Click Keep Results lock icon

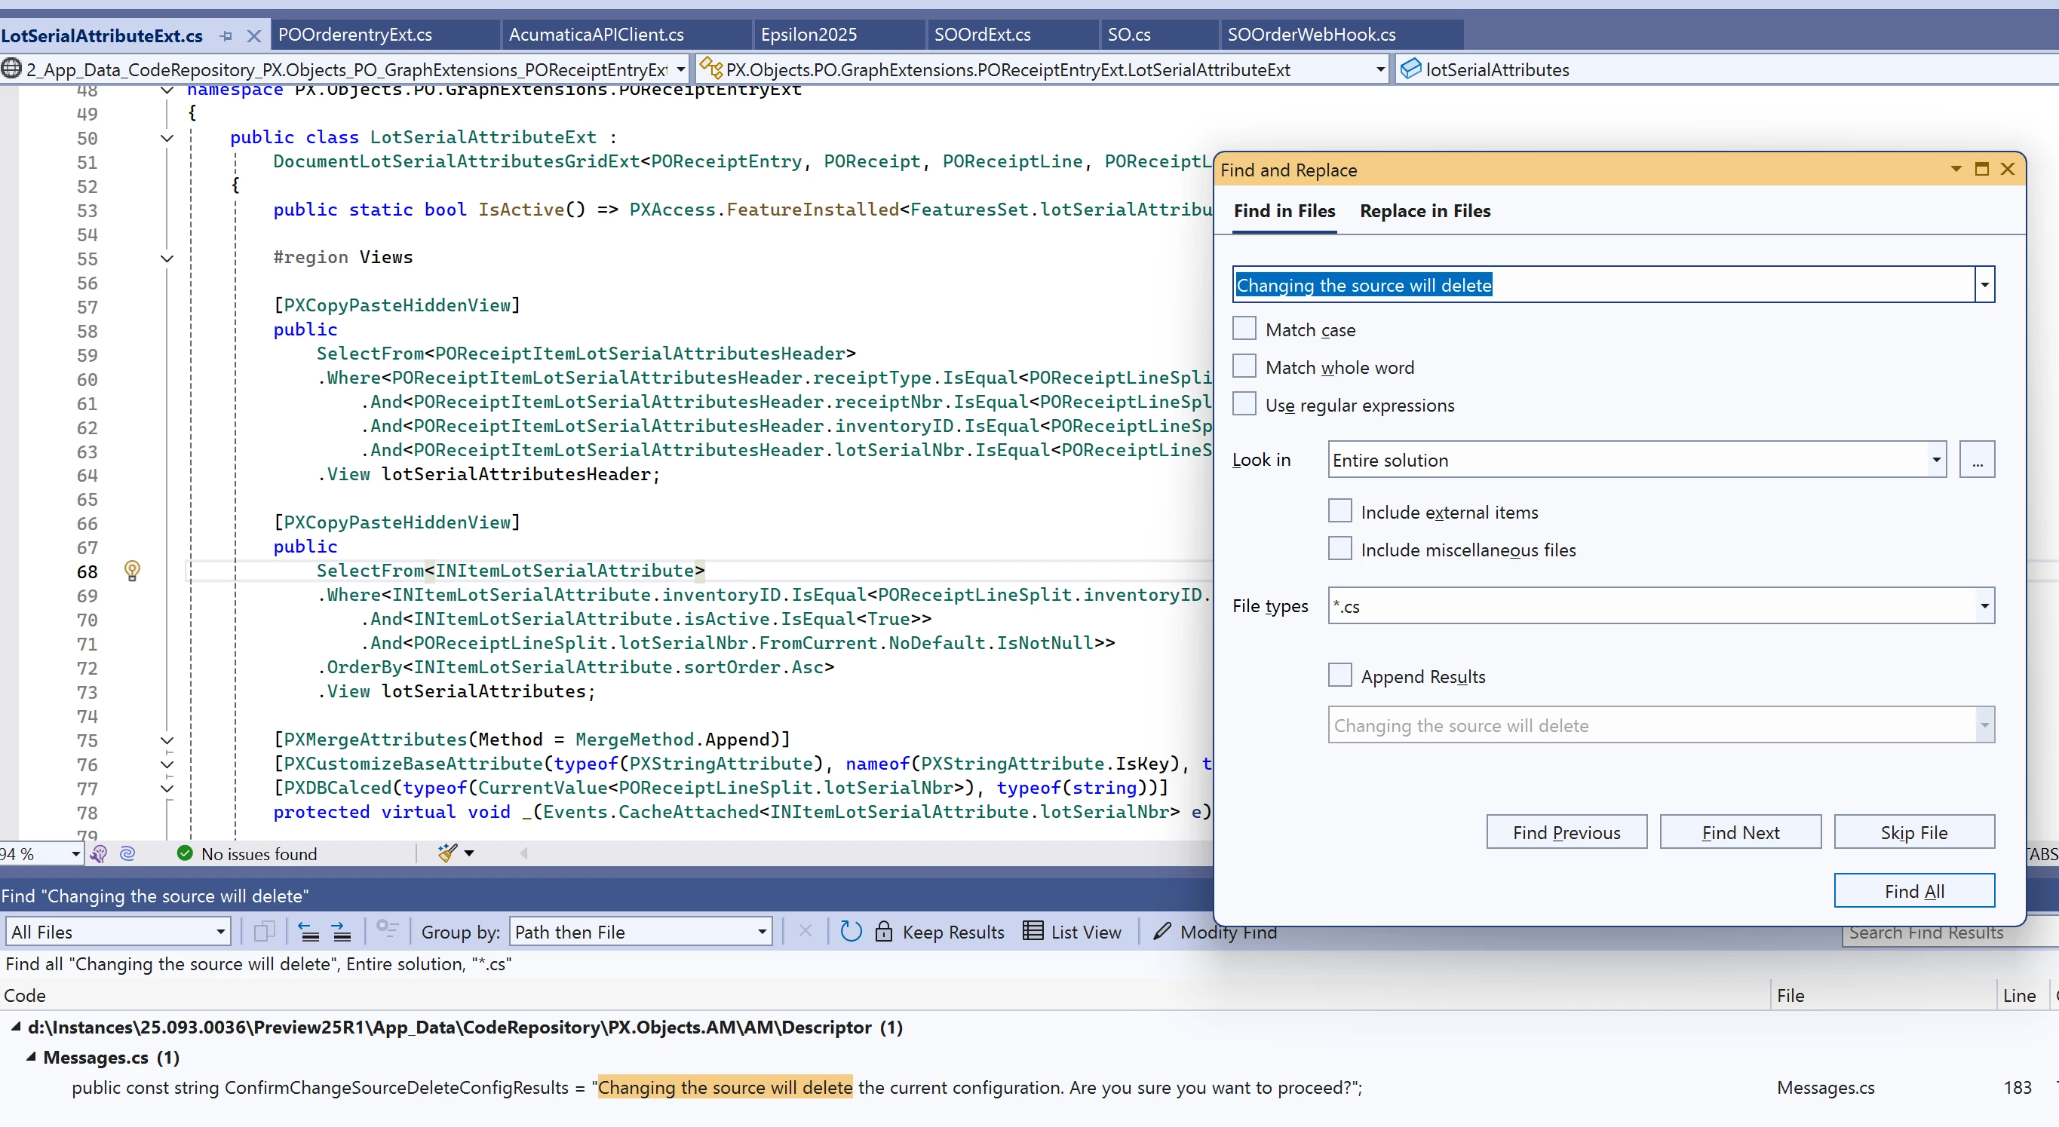pyautogui.click(x=883, y=931)
